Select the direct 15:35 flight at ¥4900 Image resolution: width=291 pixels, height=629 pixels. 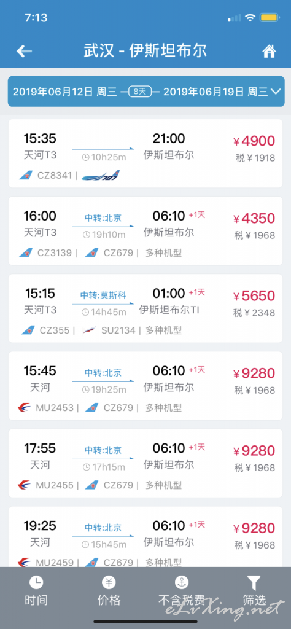pyautogui.click(x=145, y=153)
